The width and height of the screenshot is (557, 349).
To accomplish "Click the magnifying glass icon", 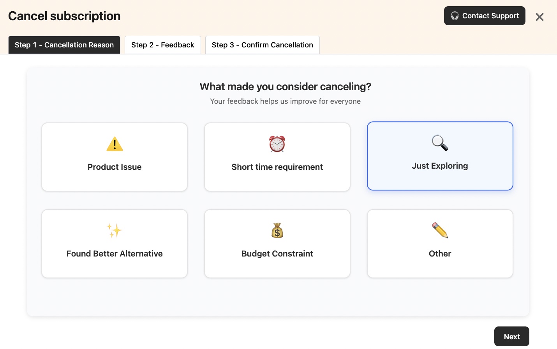I will (440, 143).
